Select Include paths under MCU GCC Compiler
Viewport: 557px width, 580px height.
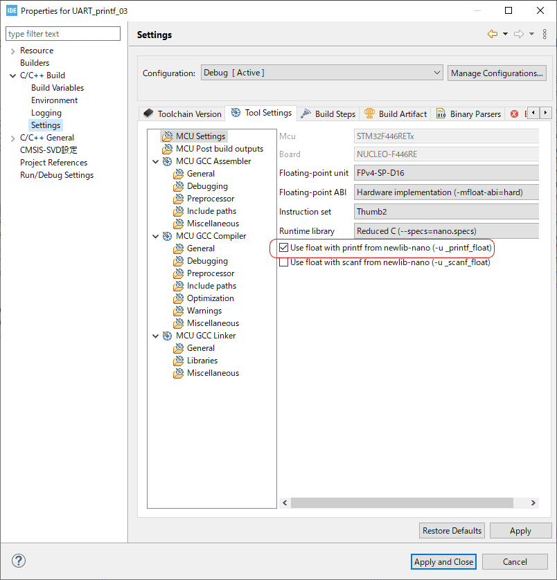coord(211,286)
